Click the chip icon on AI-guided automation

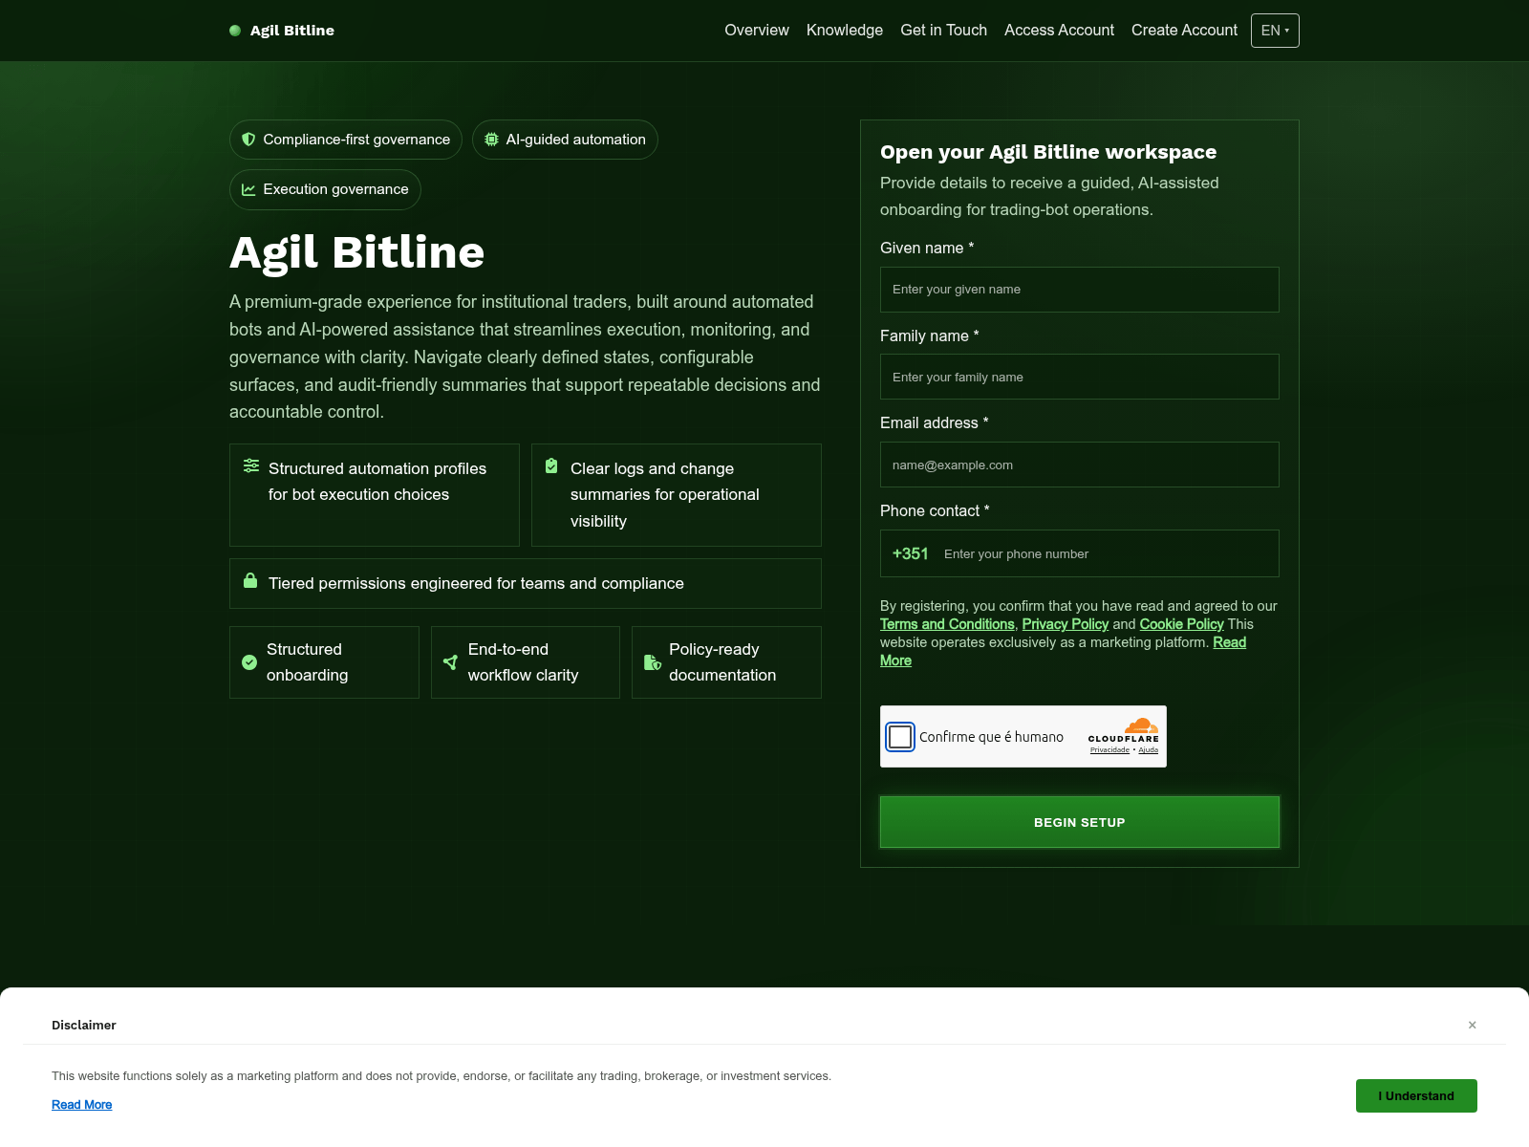(491, 140)
